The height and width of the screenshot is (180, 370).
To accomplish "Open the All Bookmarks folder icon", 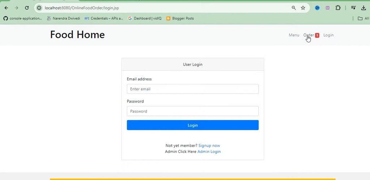I will click(x=360, y=18).
